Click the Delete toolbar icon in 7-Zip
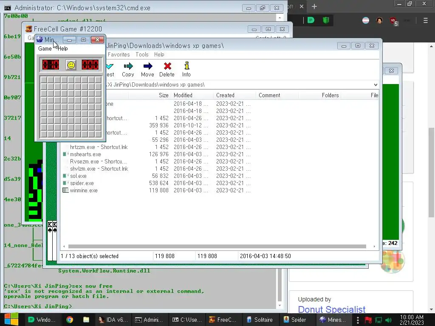The image size is (435, 326). pyautogui.click(x=167, y=69)
